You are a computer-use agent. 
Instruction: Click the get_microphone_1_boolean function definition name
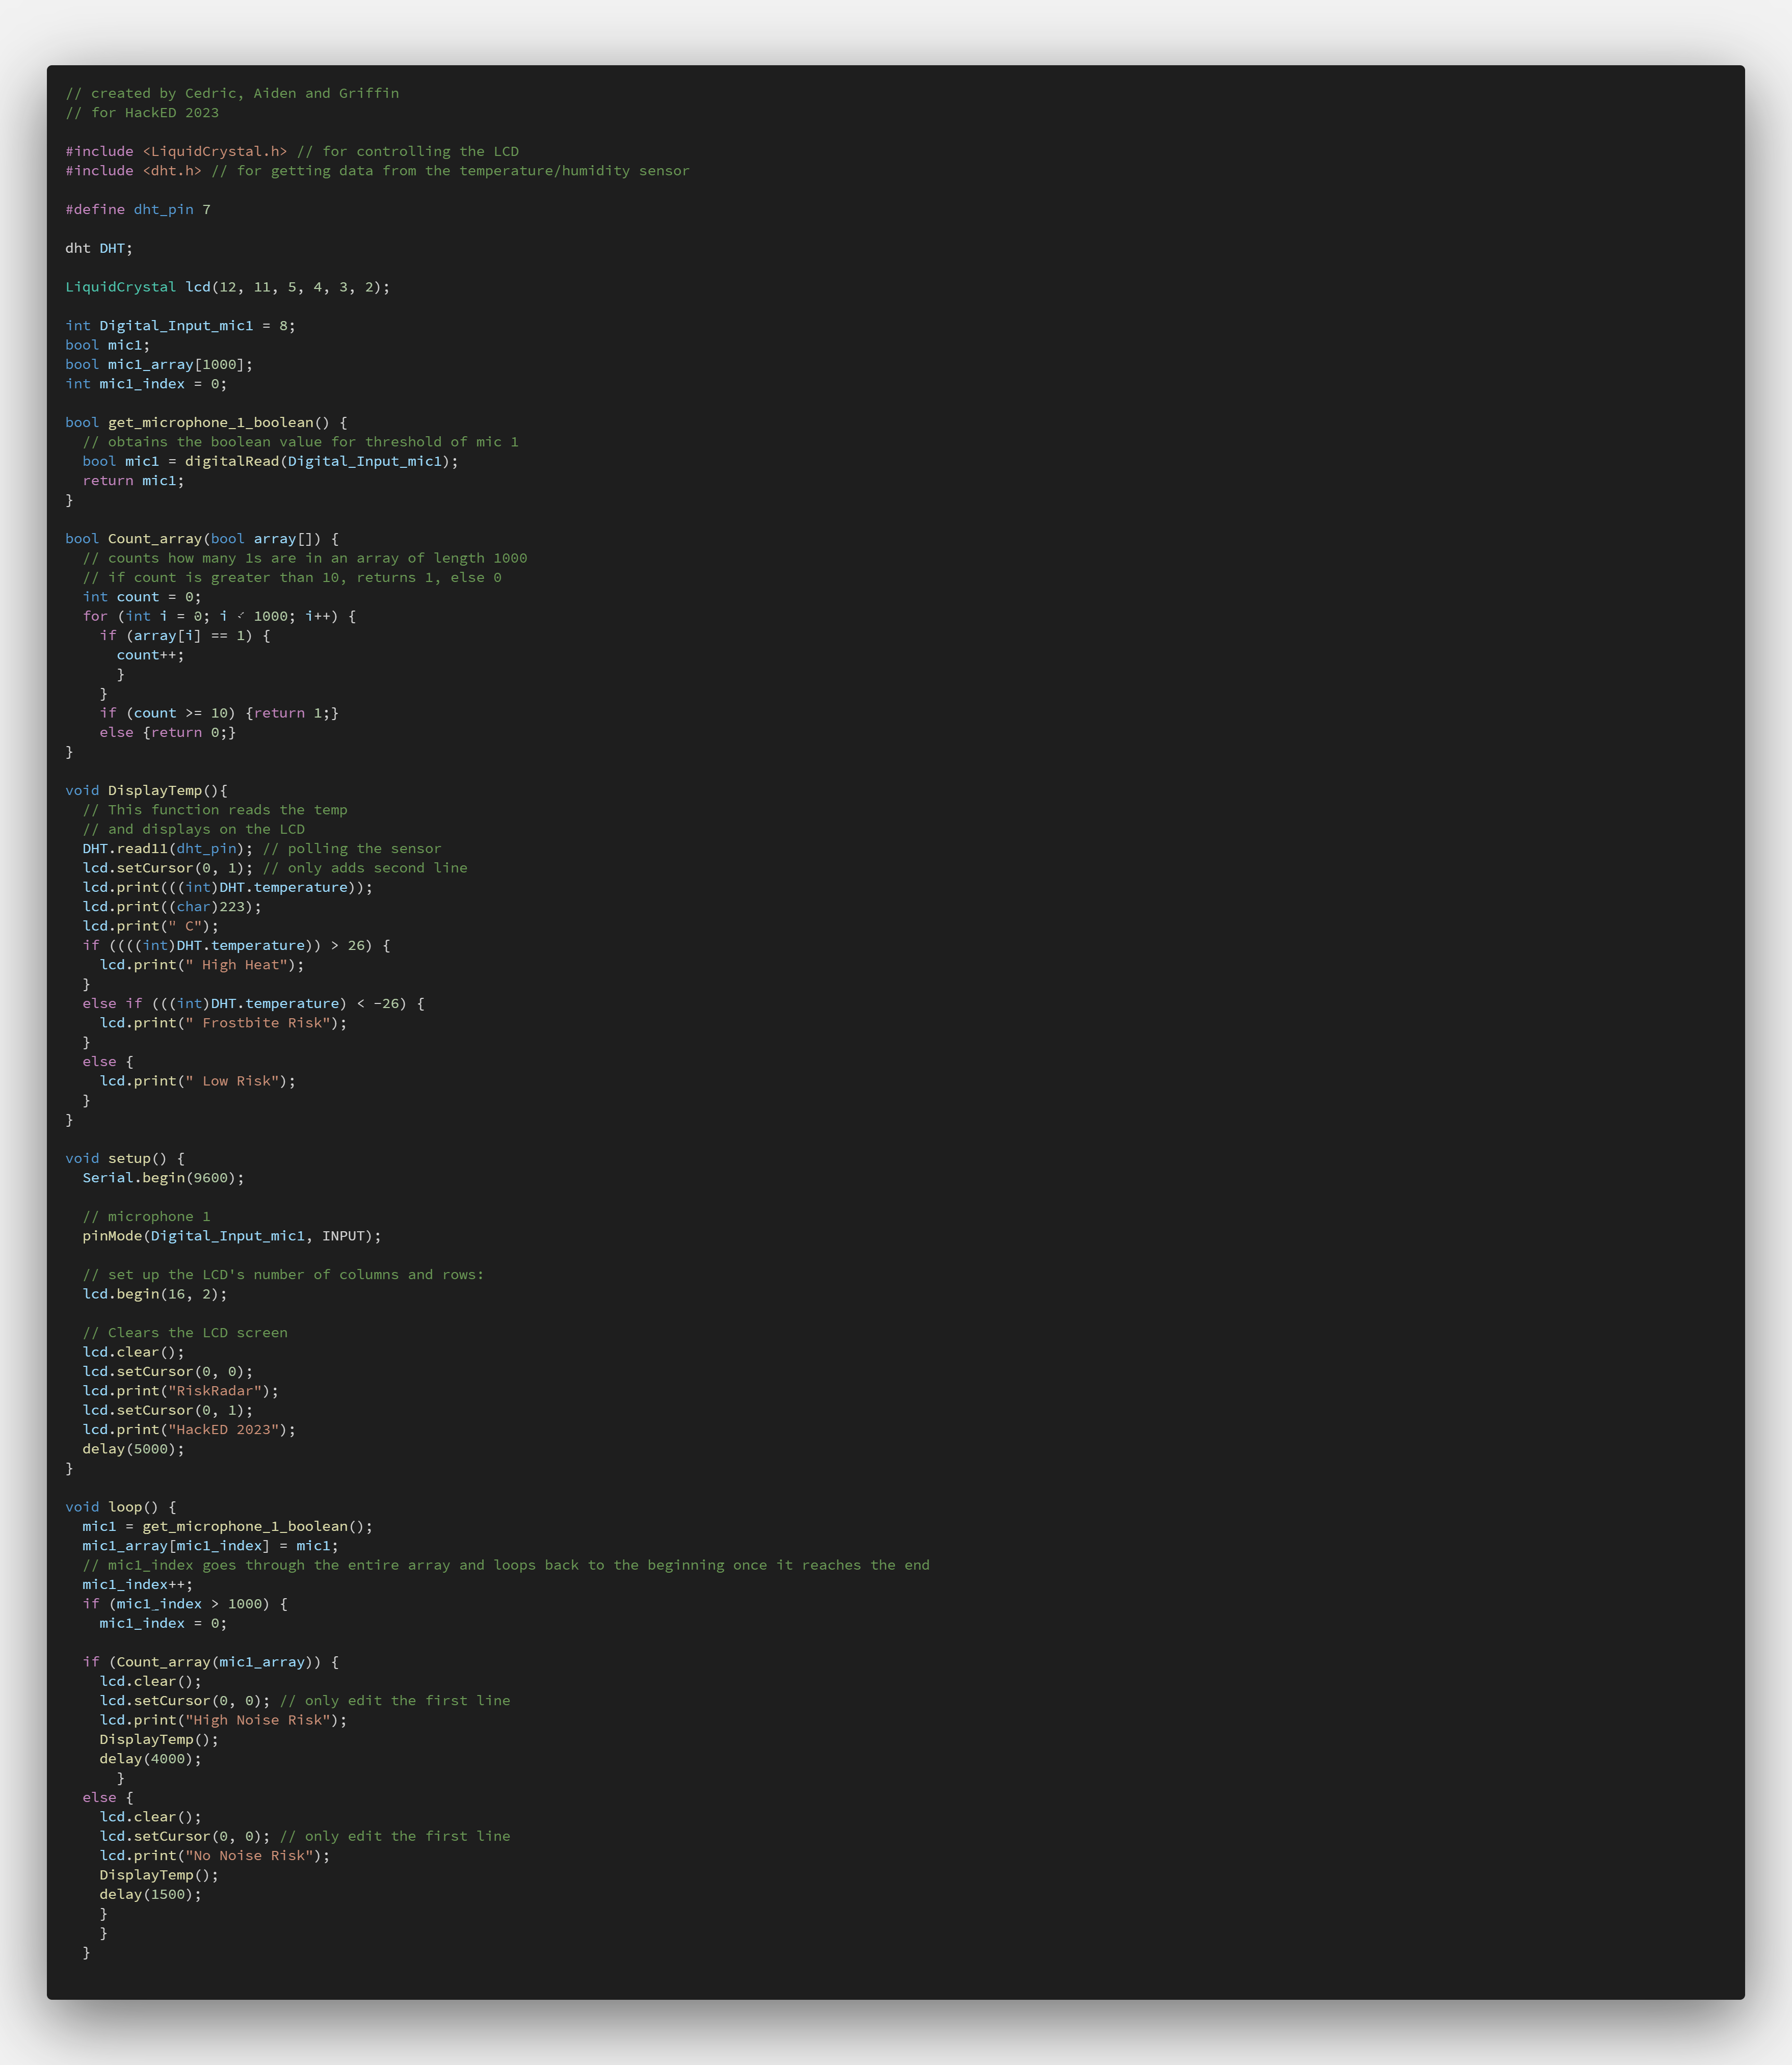[x=210, y=422]
